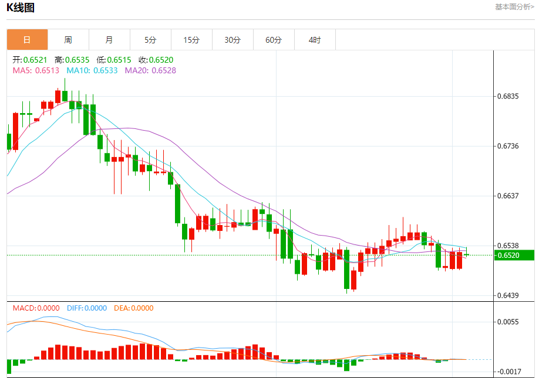Click the 0.6736 price axis label

[x=508, y=146]
